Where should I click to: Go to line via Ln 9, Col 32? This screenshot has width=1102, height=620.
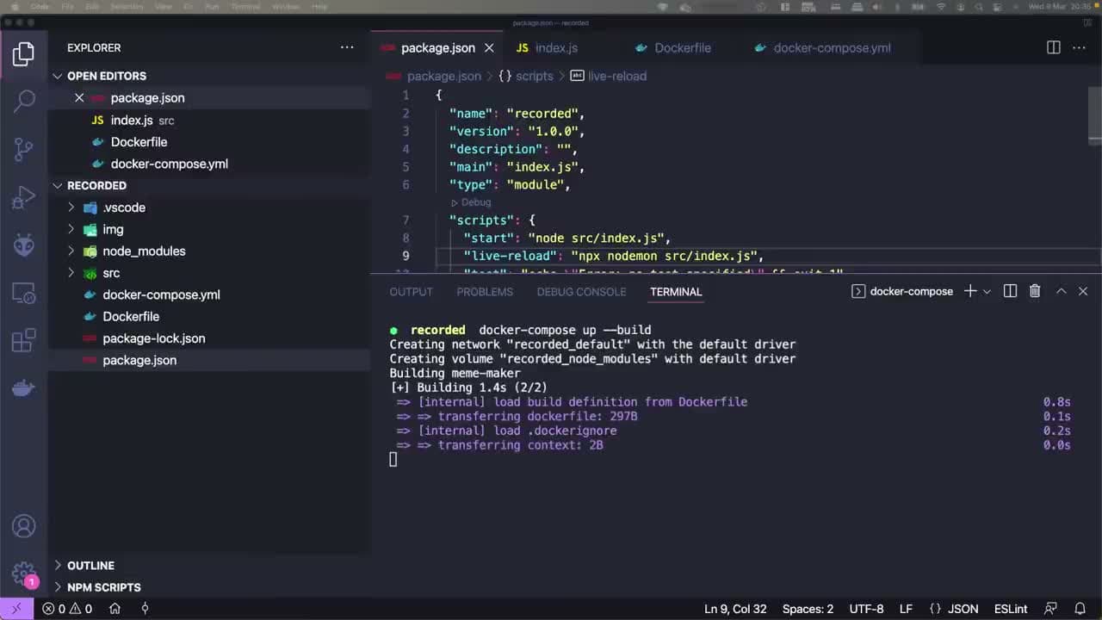click(735, 609)
